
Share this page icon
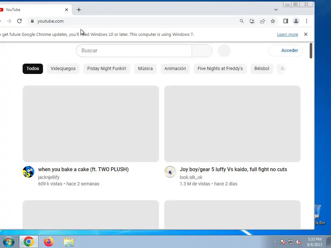(262, 21)
